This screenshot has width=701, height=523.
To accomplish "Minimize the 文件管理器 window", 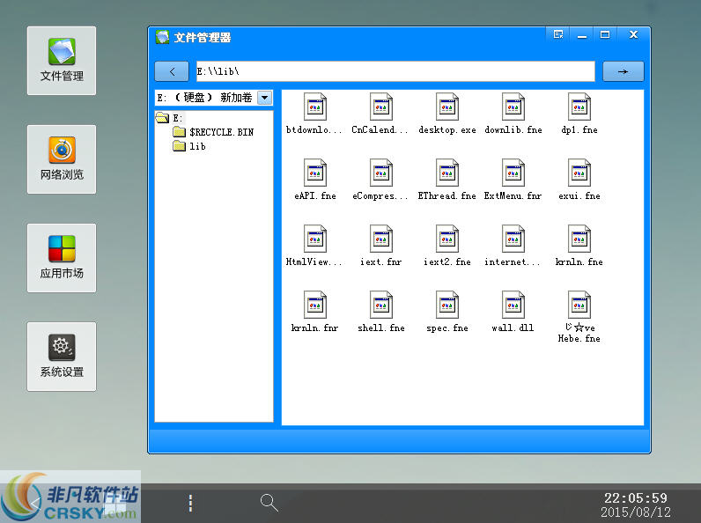I will pyautogui.click(x=581, y=34).
